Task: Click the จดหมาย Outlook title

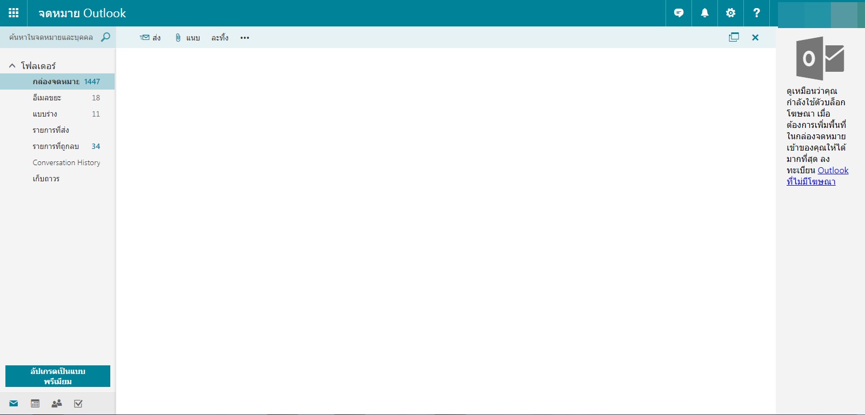Action: point(82,13)
